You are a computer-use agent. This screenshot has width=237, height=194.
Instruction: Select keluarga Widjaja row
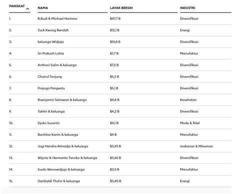point(120,42)
